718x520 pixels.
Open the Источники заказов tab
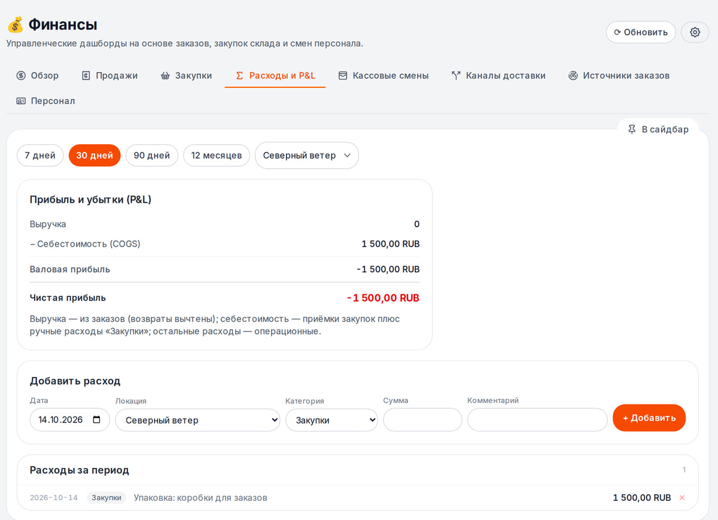point(619,75)
